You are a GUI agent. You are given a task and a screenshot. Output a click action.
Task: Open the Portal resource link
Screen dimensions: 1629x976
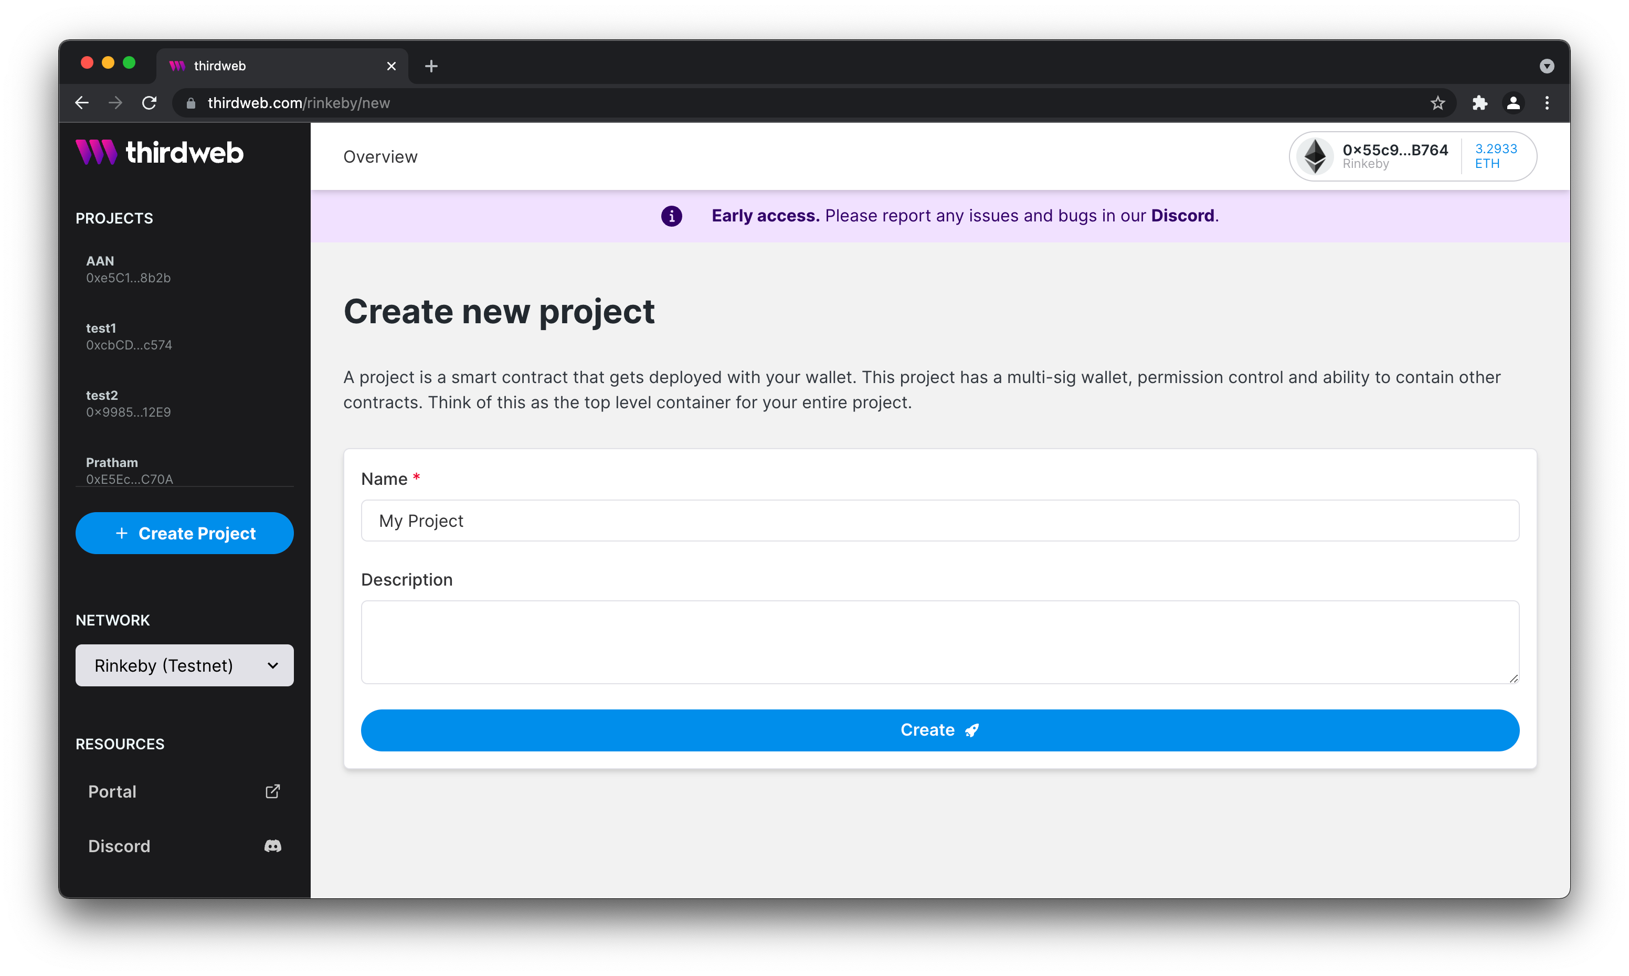coord(184,791)
